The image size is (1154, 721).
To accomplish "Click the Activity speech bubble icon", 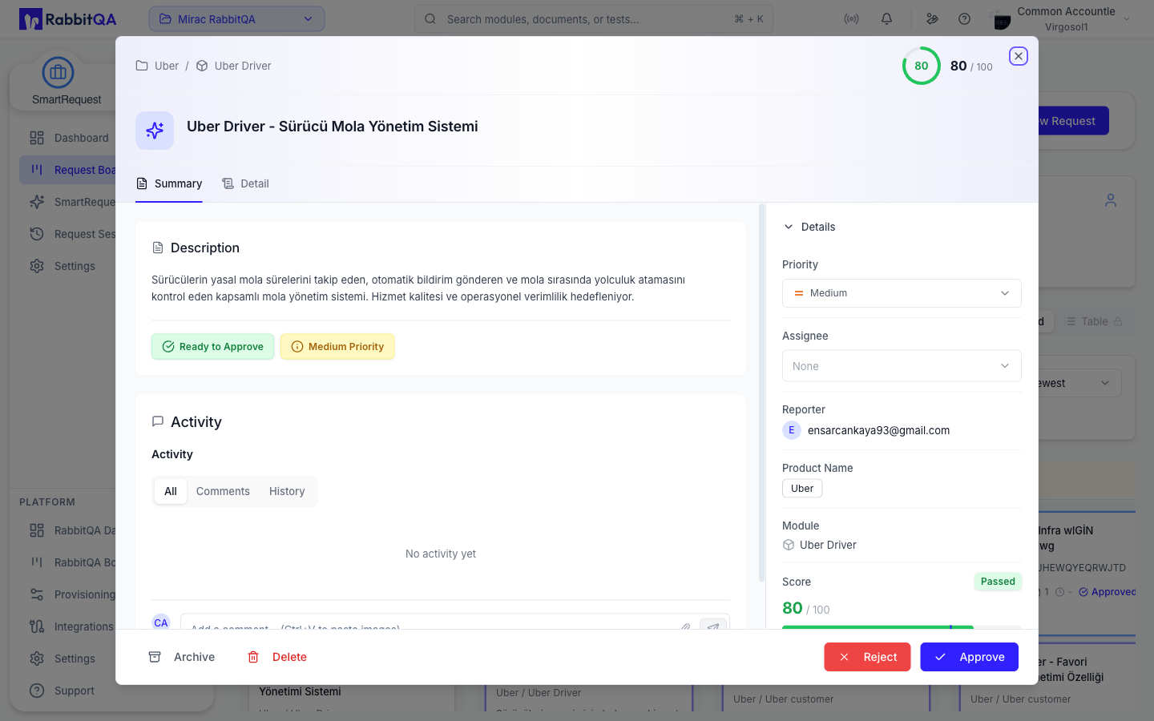I will point(158,421).
